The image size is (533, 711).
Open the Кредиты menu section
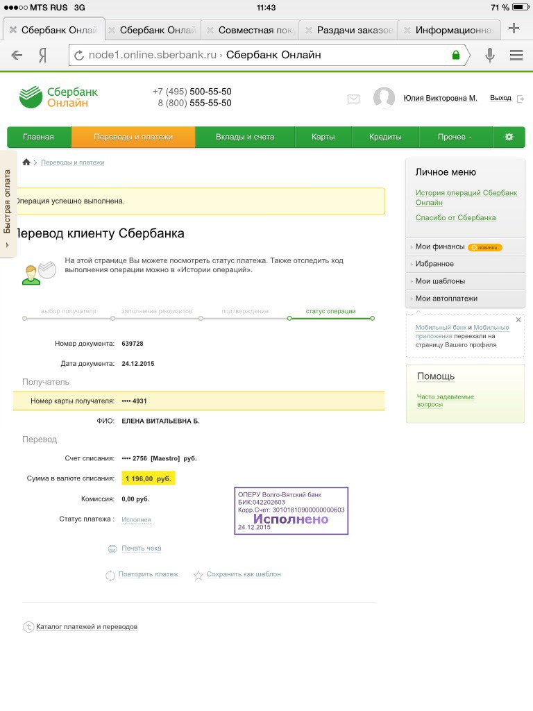point(385,137)
